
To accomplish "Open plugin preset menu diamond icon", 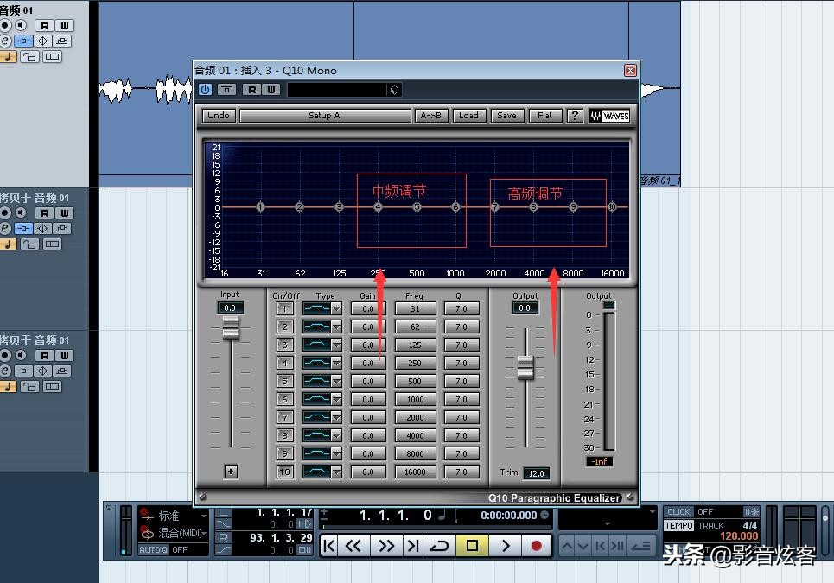I will pos(394,90).
